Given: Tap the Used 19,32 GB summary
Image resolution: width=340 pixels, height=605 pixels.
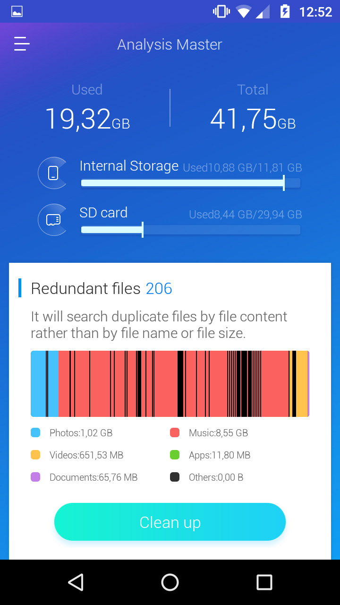Looking at the screenshot, I should pyautogui.click(x=87, y=110).
